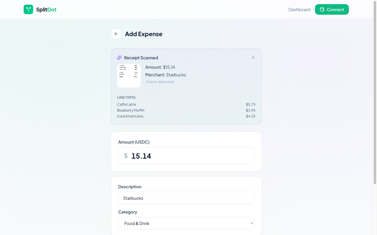
Task: Click the Merchant: Starbucks text
Action: tap(166, 75)
